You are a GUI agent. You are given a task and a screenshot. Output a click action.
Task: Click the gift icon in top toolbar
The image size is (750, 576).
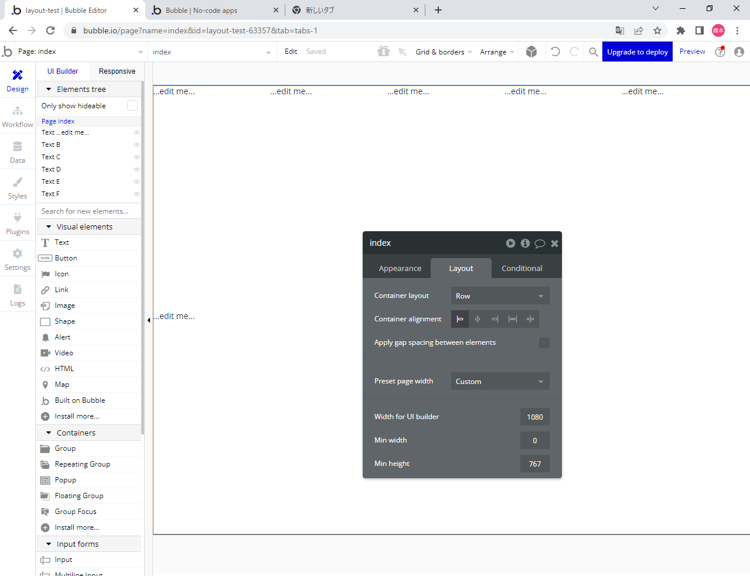(383, 52)
